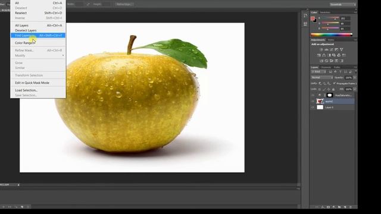Open the Color panel flyout menu
Viewport: 381px width, 214px height.
355,12
